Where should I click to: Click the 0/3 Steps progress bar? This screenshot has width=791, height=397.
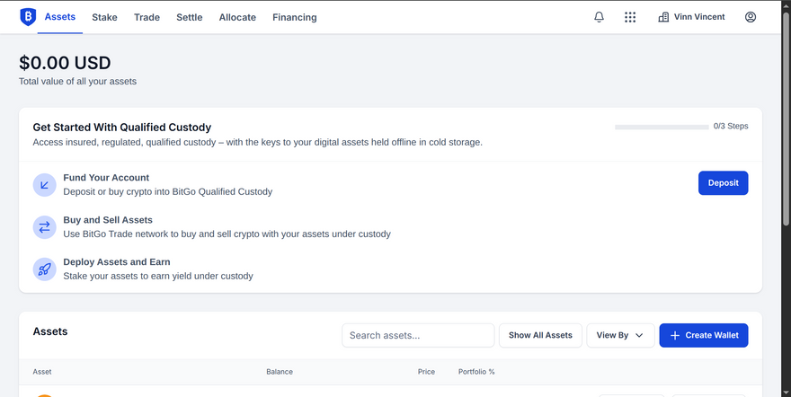point(661,127)
